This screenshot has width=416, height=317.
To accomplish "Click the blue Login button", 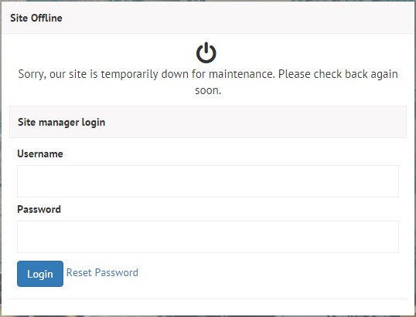I will (x=40, y=274).
